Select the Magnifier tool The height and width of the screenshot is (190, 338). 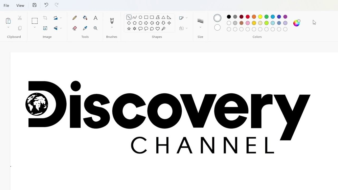tap(96, 28)
